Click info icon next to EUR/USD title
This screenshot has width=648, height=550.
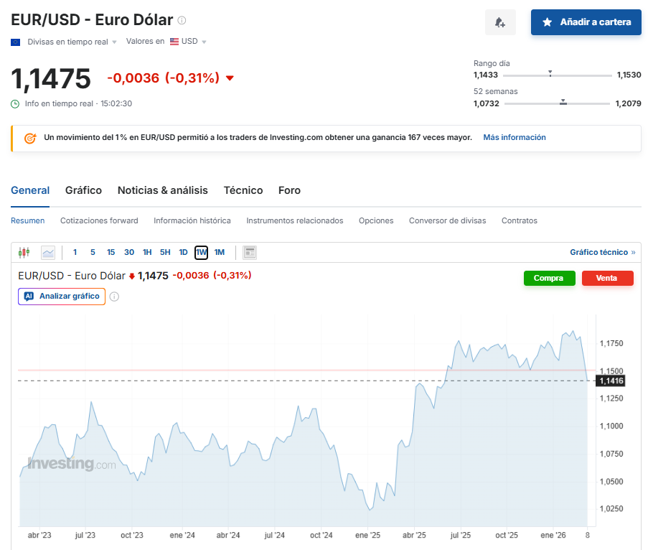[x=182, y=20]
